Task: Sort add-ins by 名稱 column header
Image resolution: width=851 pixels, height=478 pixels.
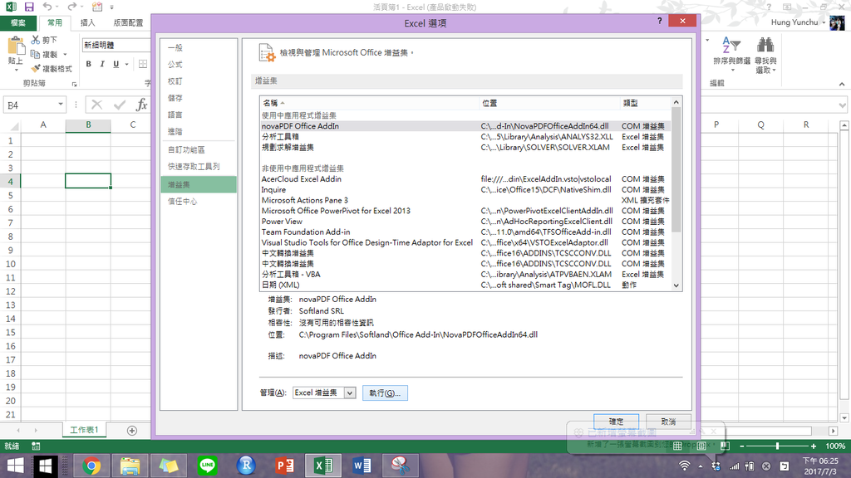Action: [x=369, y=103]
